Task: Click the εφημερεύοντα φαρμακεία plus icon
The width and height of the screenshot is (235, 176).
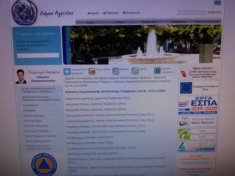Action: 67,71
